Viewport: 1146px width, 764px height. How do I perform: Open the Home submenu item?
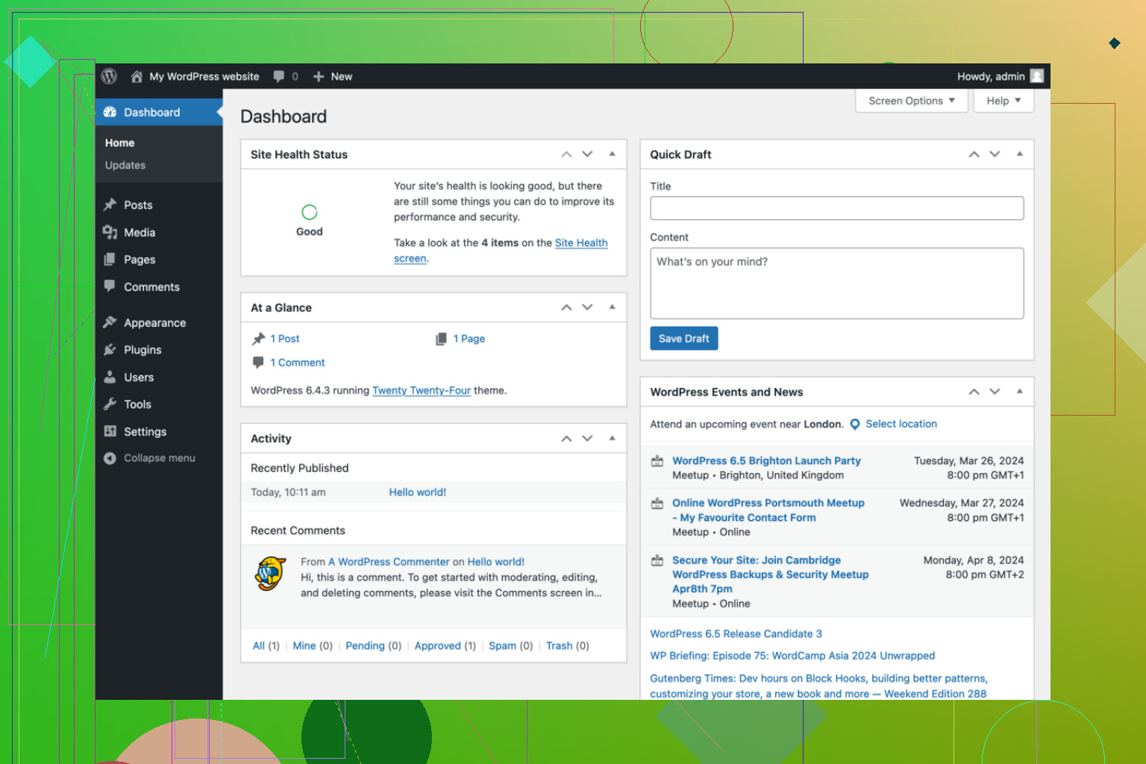pyautogui.click(x=119, y=143)
